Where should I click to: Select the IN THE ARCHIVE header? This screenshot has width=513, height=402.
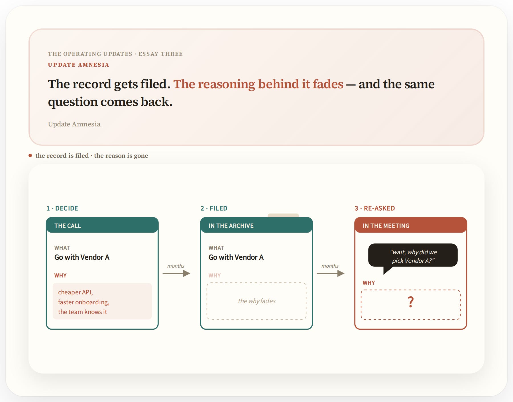point(256,225)
